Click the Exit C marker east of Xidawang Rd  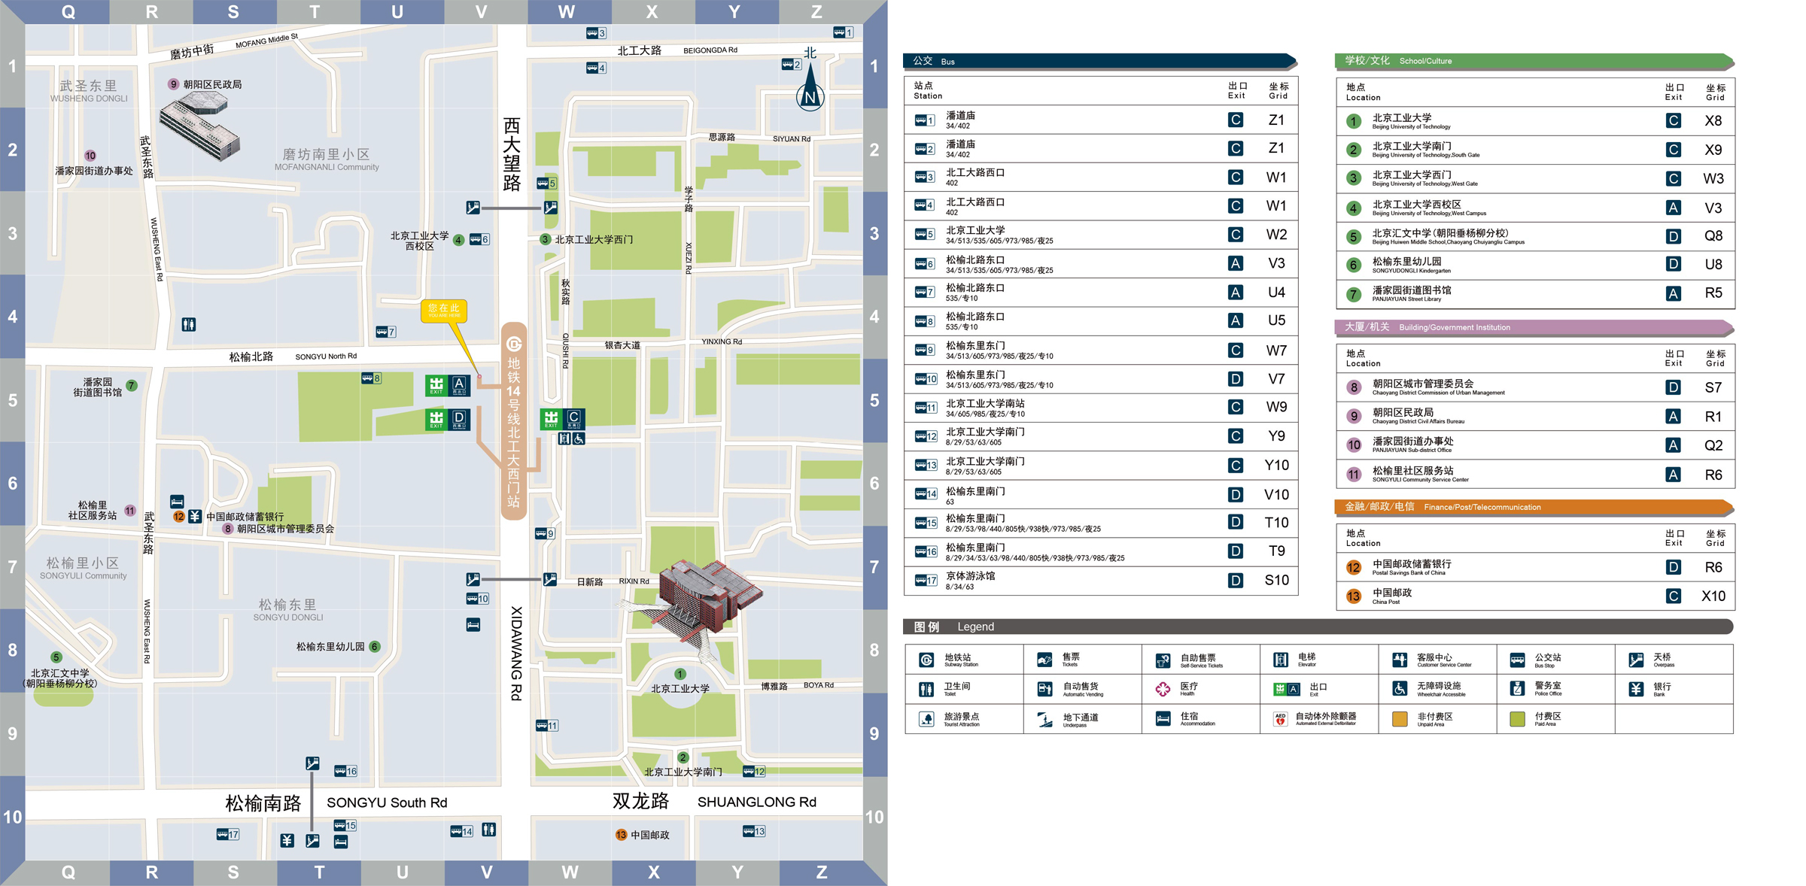click(563, 419)
